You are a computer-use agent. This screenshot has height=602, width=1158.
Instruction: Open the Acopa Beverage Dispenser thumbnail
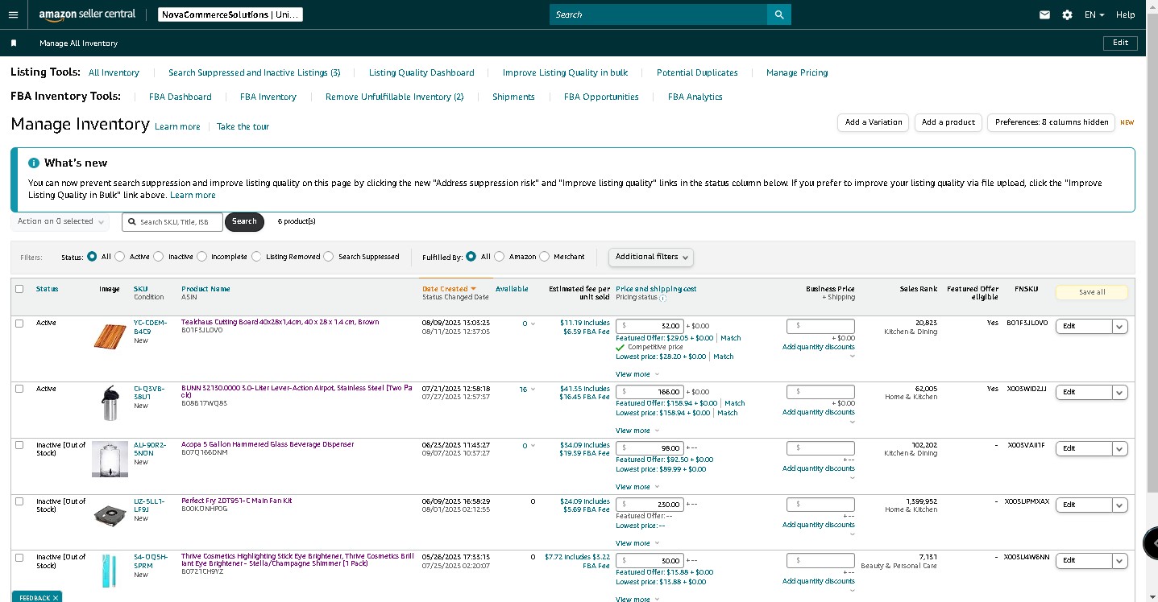[x=110, y=459]
